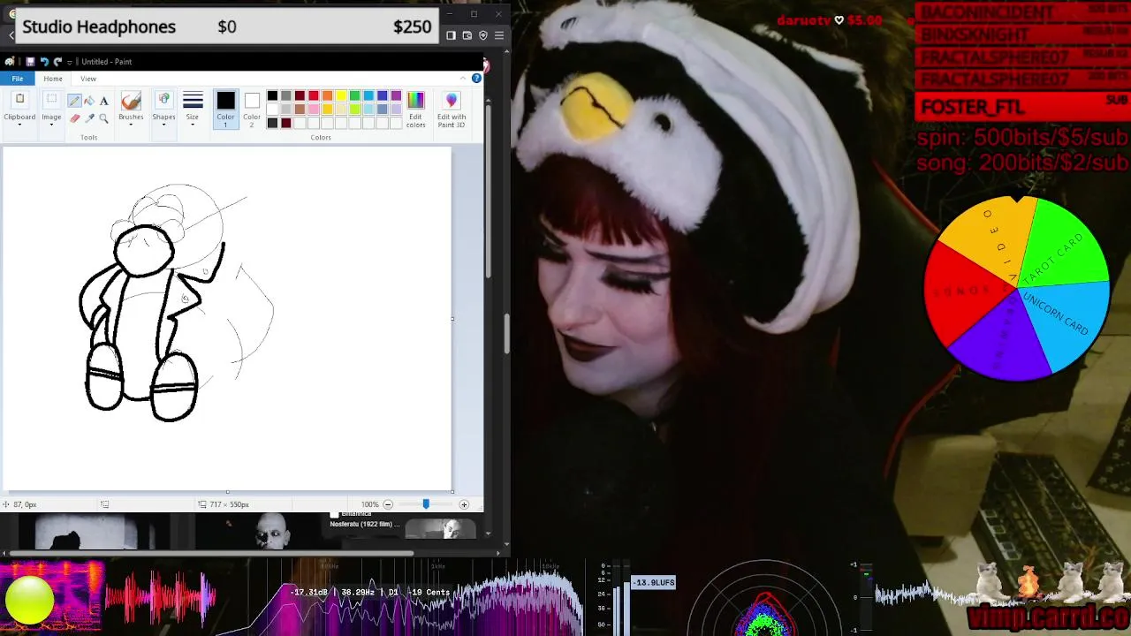Screen dimensions: 1131x636
Task: Activate Color 2 button
Action: (252, 110)
